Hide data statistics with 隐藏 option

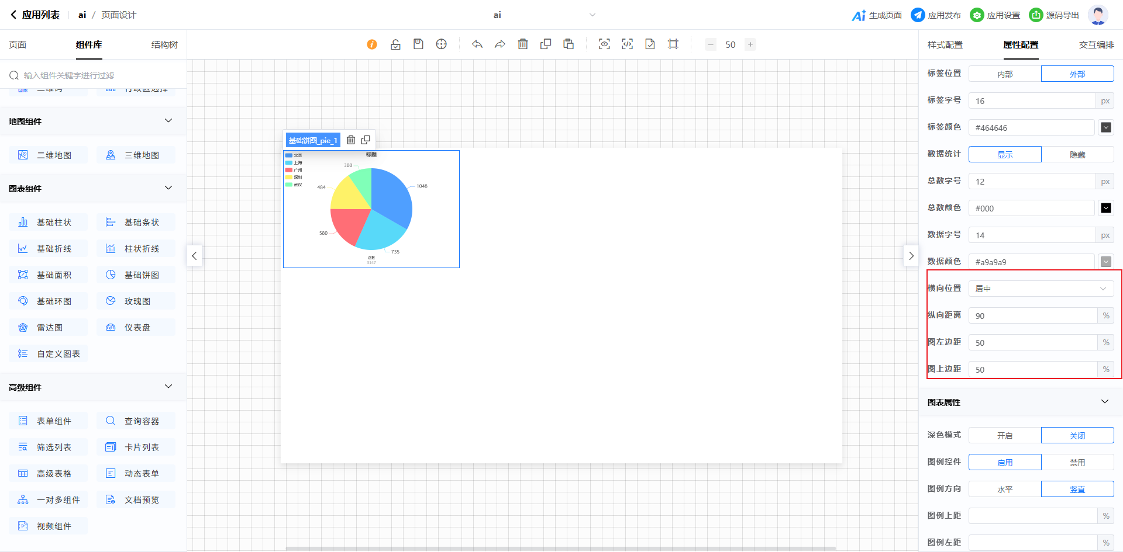[1077, 155]
